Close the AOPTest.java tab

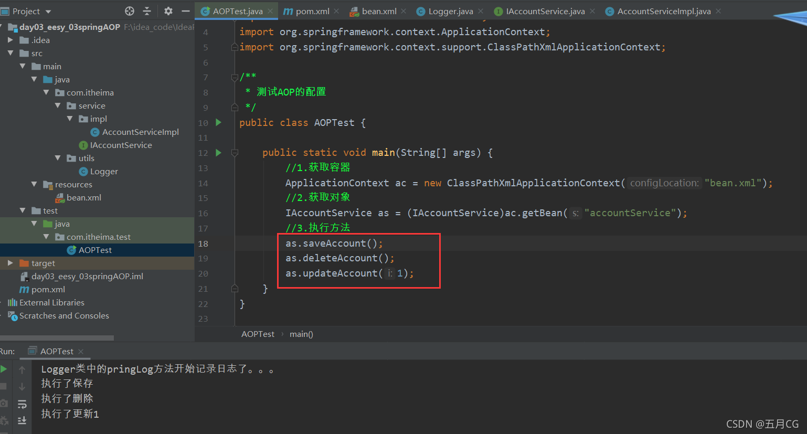click(270, 11)
